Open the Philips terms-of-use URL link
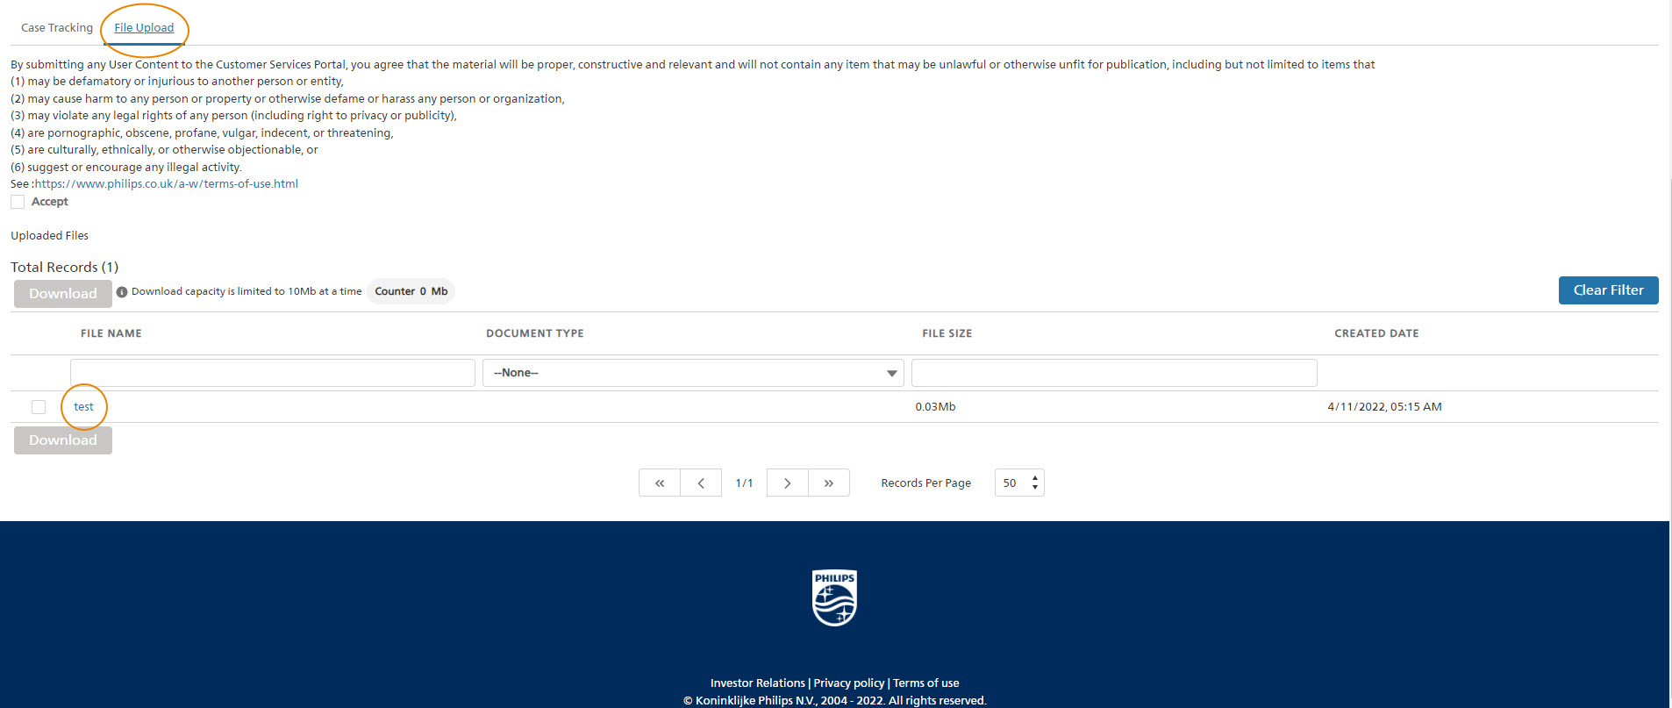1672x708 pixels. (167, 184)
